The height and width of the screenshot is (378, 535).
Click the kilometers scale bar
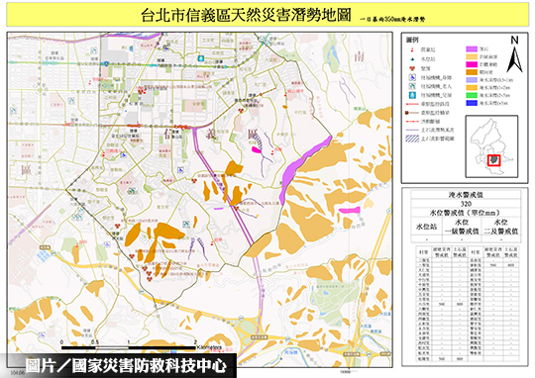click(x=129, y=347)
